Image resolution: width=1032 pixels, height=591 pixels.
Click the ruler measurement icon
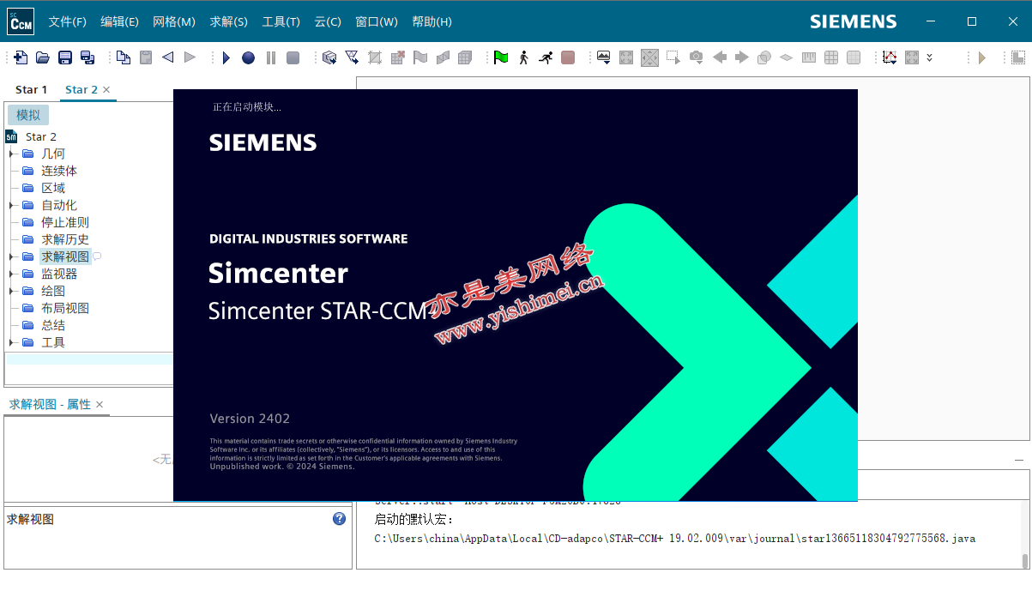pyautogui.click(x=809, y=57)
